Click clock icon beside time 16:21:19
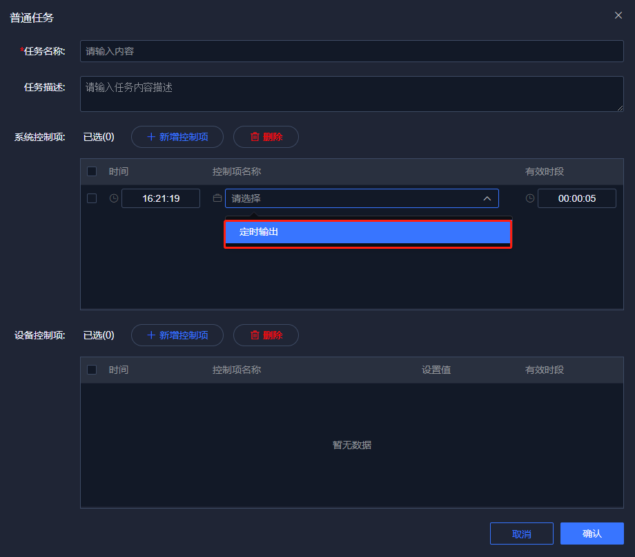635x557 pixels. coord(114,198)
